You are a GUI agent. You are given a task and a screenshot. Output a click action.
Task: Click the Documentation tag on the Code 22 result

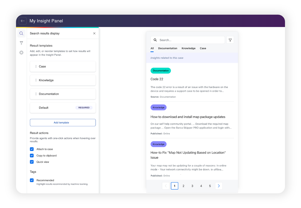click(161, 70)
